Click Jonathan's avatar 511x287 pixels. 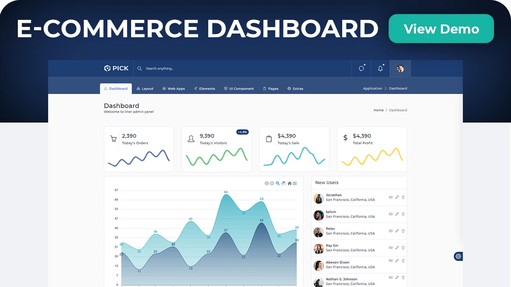319,199
